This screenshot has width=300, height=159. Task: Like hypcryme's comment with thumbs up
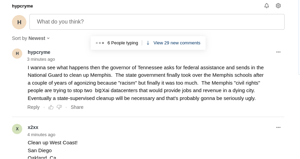pos(51,107)
